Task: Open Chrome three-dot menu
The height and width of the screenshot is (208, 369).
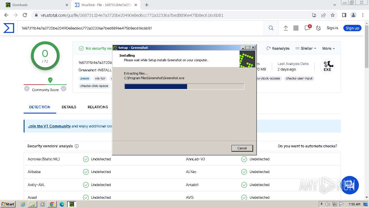Action: 362,15
